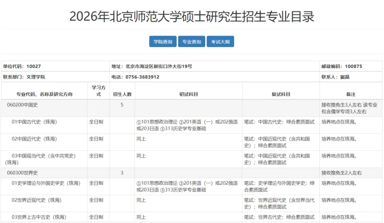The height and width of the screenshot is (223, 384).
Task: Select 单位代码: 10027 cell
Action: click(55, 66)
